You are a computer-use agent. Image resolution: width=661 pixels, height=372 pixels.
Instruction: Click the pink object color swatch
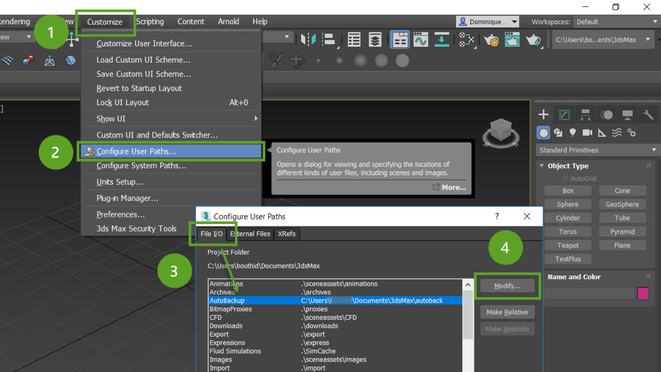pyautogui.click(x=643, y=293)
